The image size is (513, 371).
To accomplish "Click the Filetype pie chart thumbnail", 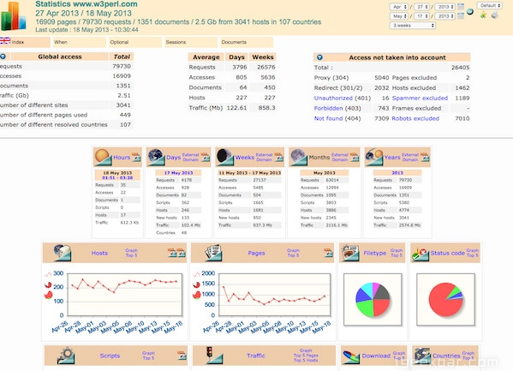I will pyautogui.click(x=373, y=299).
